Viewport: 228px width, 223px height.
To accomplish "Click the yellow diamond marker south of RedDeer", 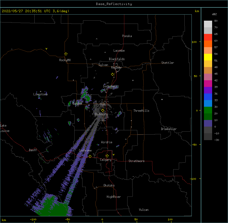I will pyautogui.click(x=113, y=74).
